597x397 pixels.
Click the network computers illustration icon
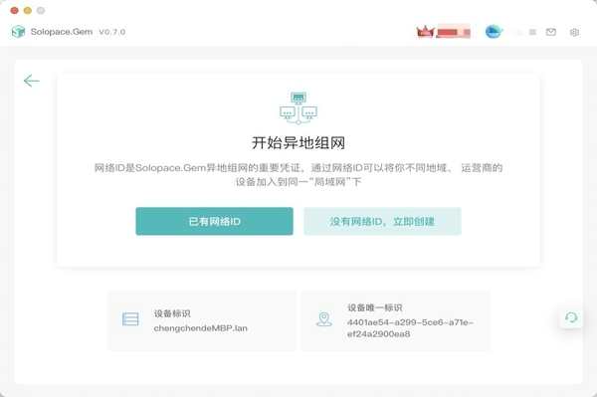(298, 108)
